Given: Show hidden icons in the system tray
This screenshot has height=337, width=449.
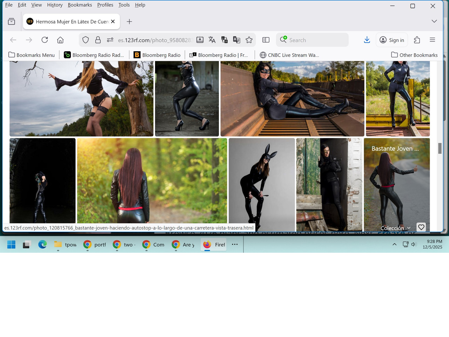Looking at the screenshot, I should pyautogui.click(x=394, y=244).
